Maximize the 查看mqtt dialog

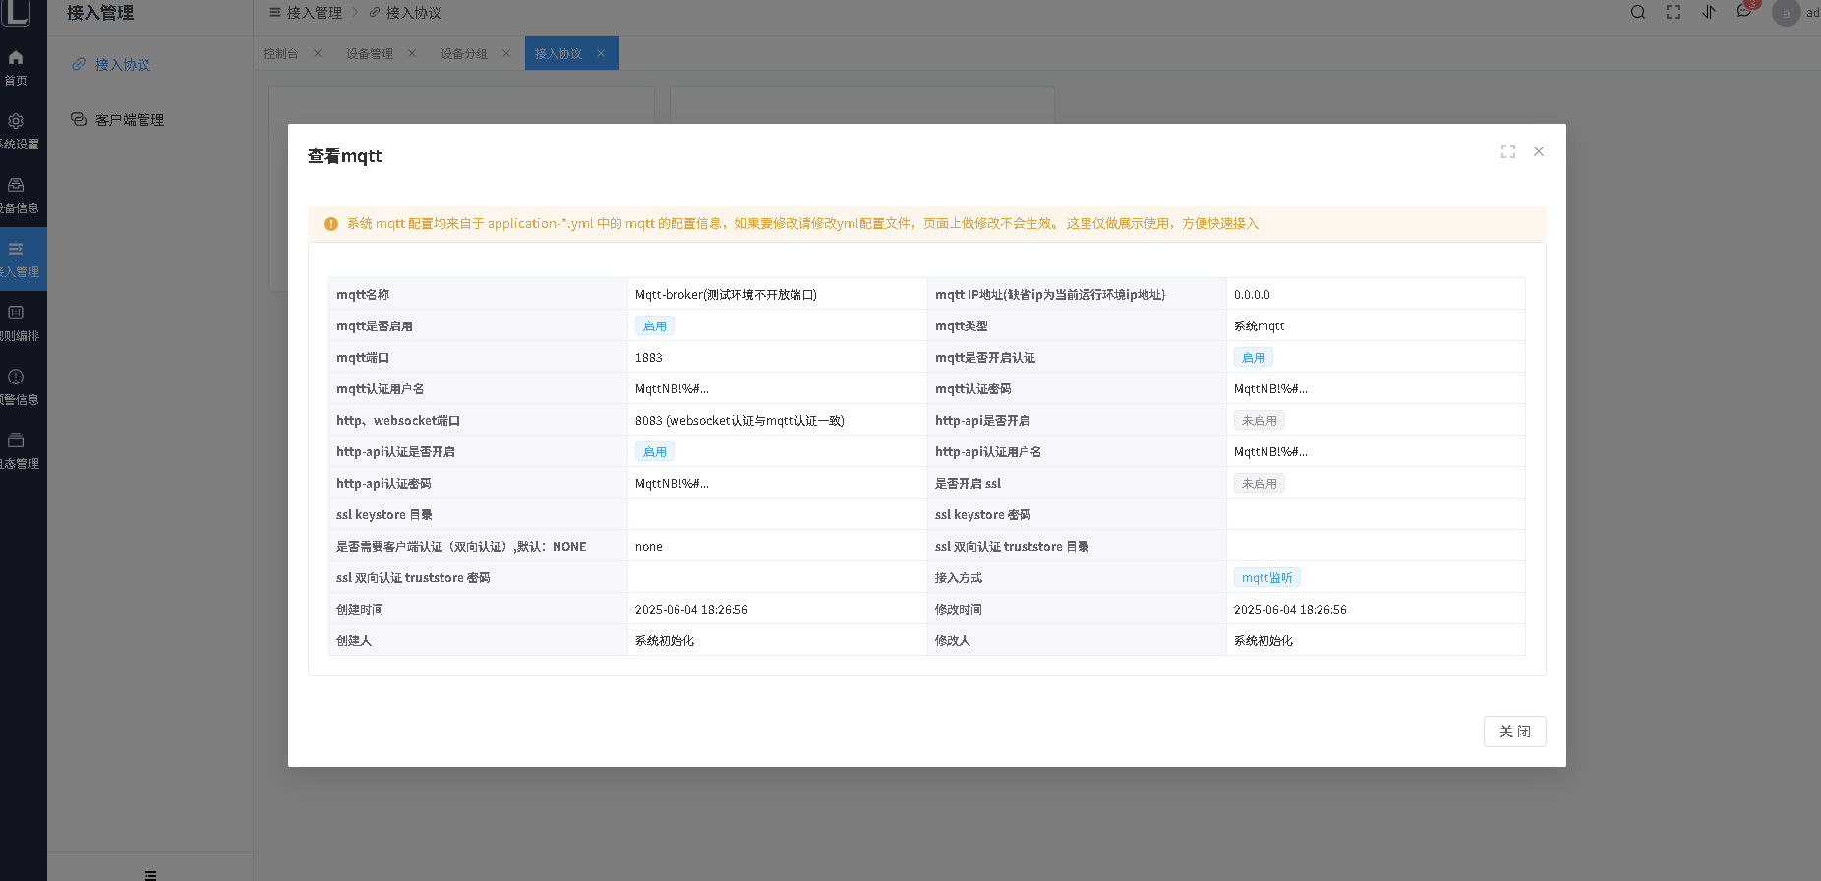click(1508, 151)
